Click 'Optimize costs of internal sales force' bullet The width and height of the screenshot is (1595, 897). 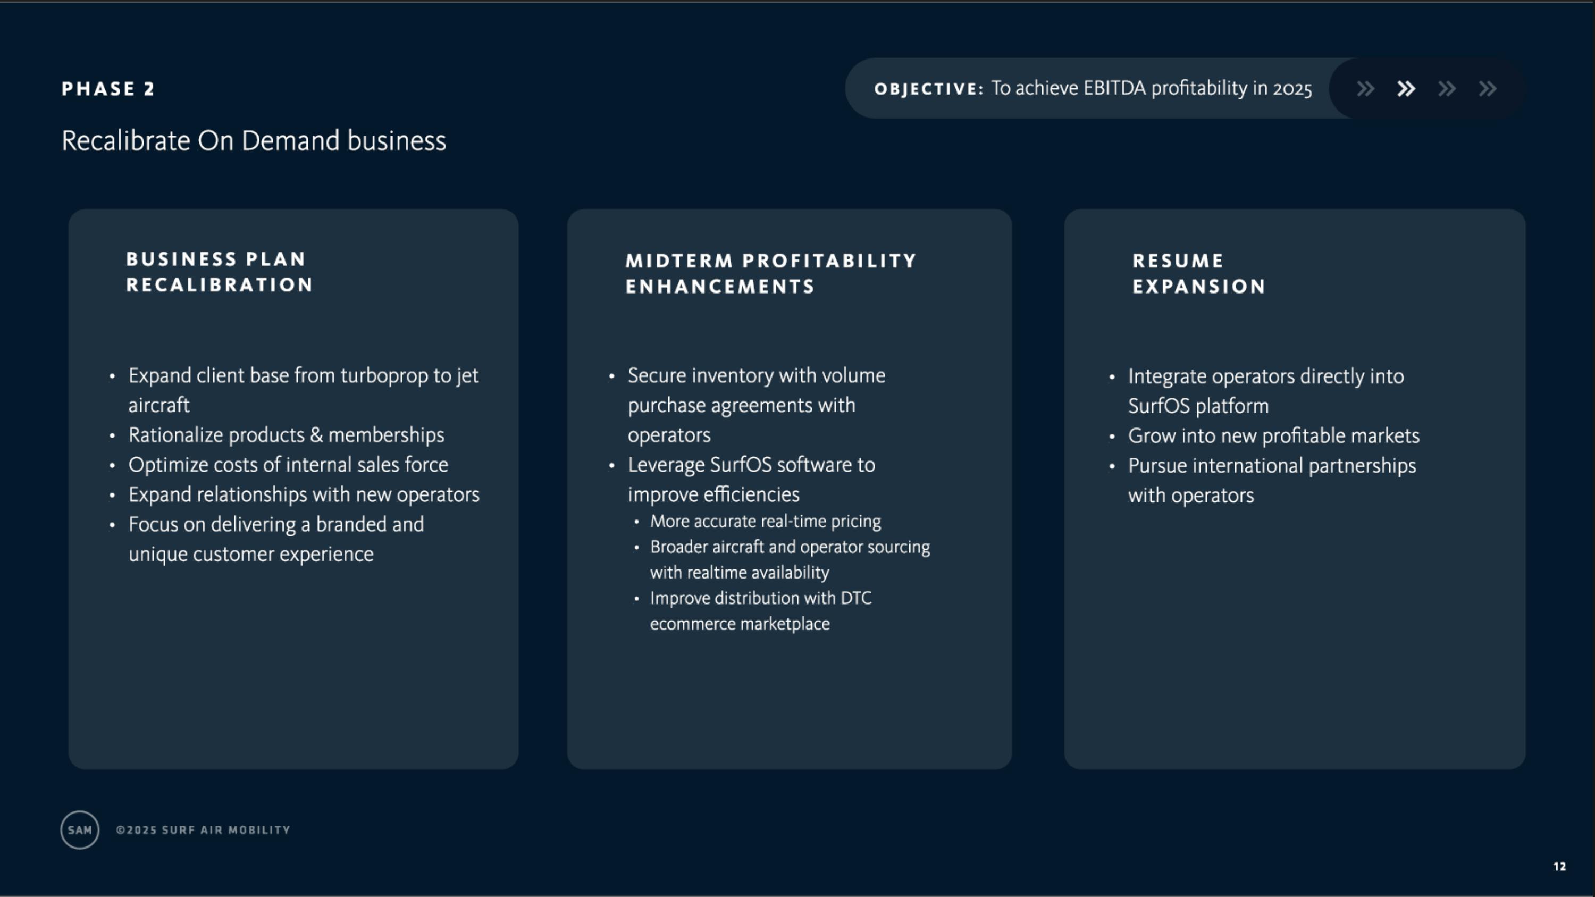tap(288, 465)
